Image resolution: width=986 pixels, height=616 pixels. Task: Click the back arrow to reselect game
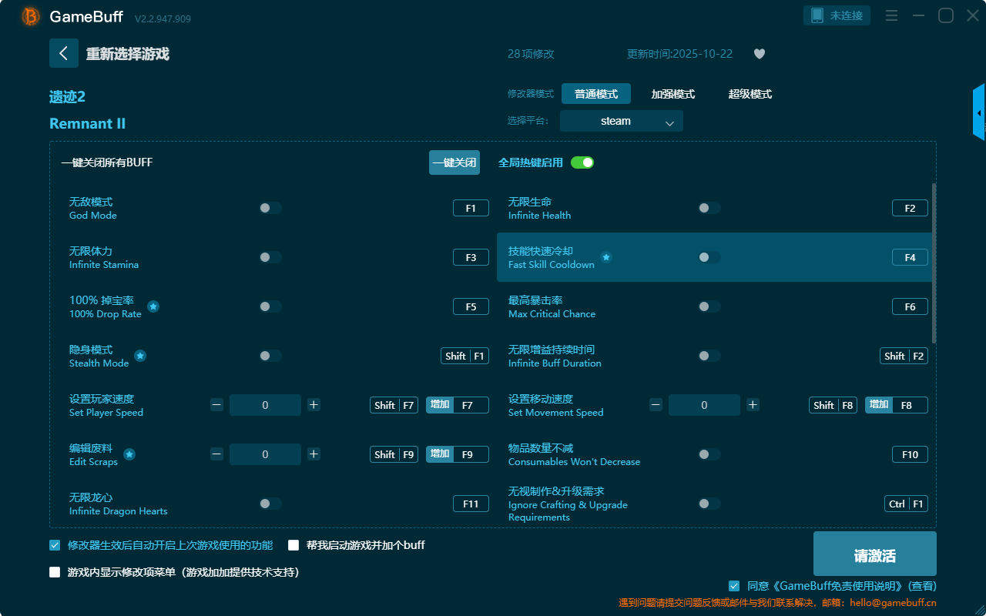[x=63, y=53]
